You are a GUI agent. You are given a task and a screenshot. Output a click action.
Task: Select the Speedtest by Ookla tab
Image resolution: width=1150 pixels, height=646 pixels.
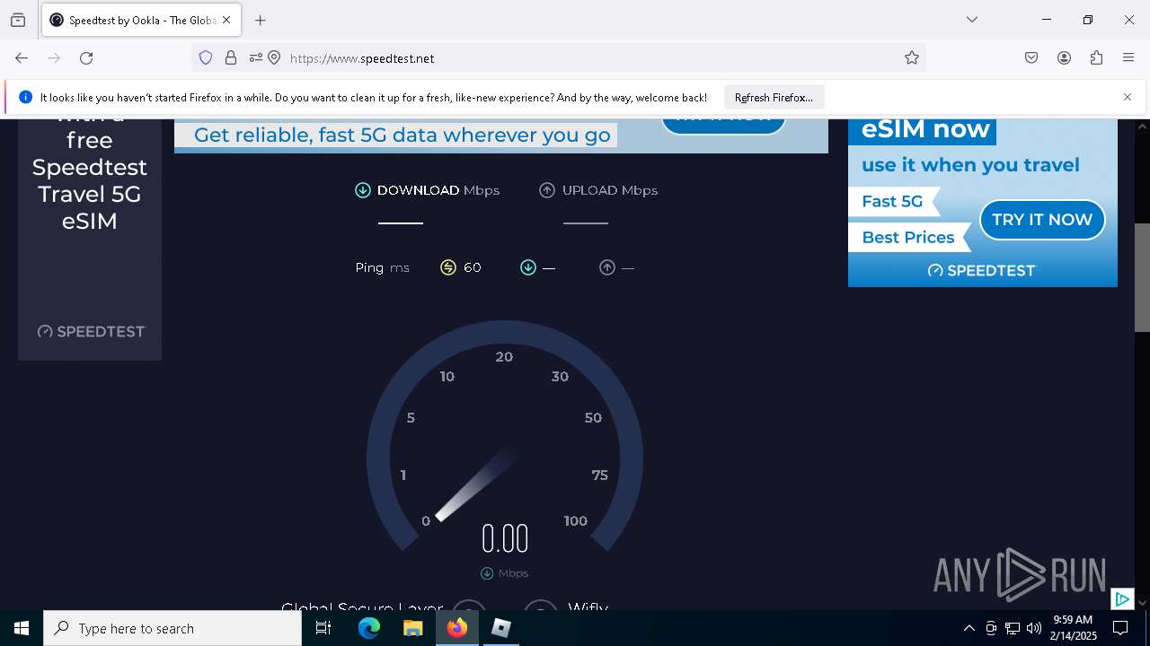point(139,20)
